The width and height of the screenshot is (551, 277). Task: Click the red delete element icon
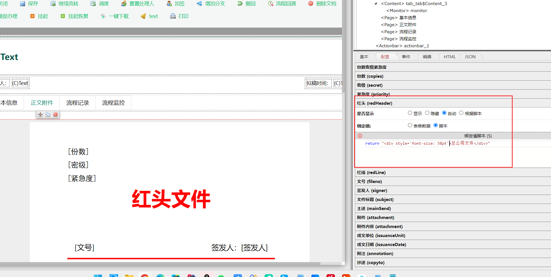[x=55, y=114]
